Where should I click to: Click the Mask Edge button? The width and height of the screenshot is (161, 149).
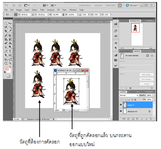pos(147,74)
